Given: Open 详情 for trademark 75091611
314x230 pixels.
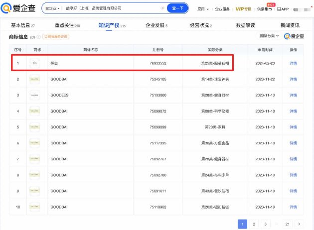Looking at the screenshot, I should (293, 191).
